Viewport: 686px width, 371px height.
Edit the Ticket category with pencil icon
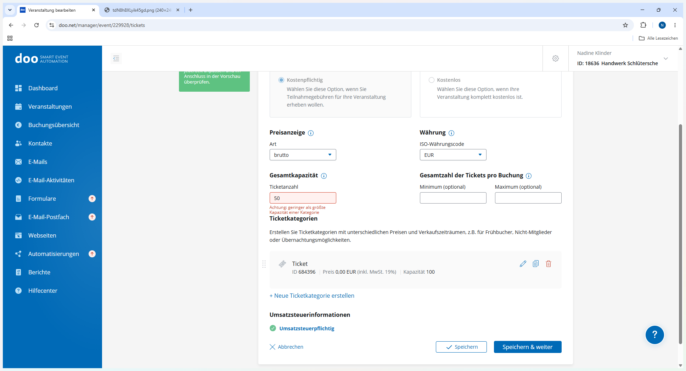(x=523, y=264)
